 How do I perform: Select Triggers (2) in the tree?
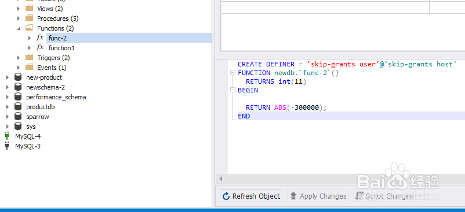coord(54,58)
